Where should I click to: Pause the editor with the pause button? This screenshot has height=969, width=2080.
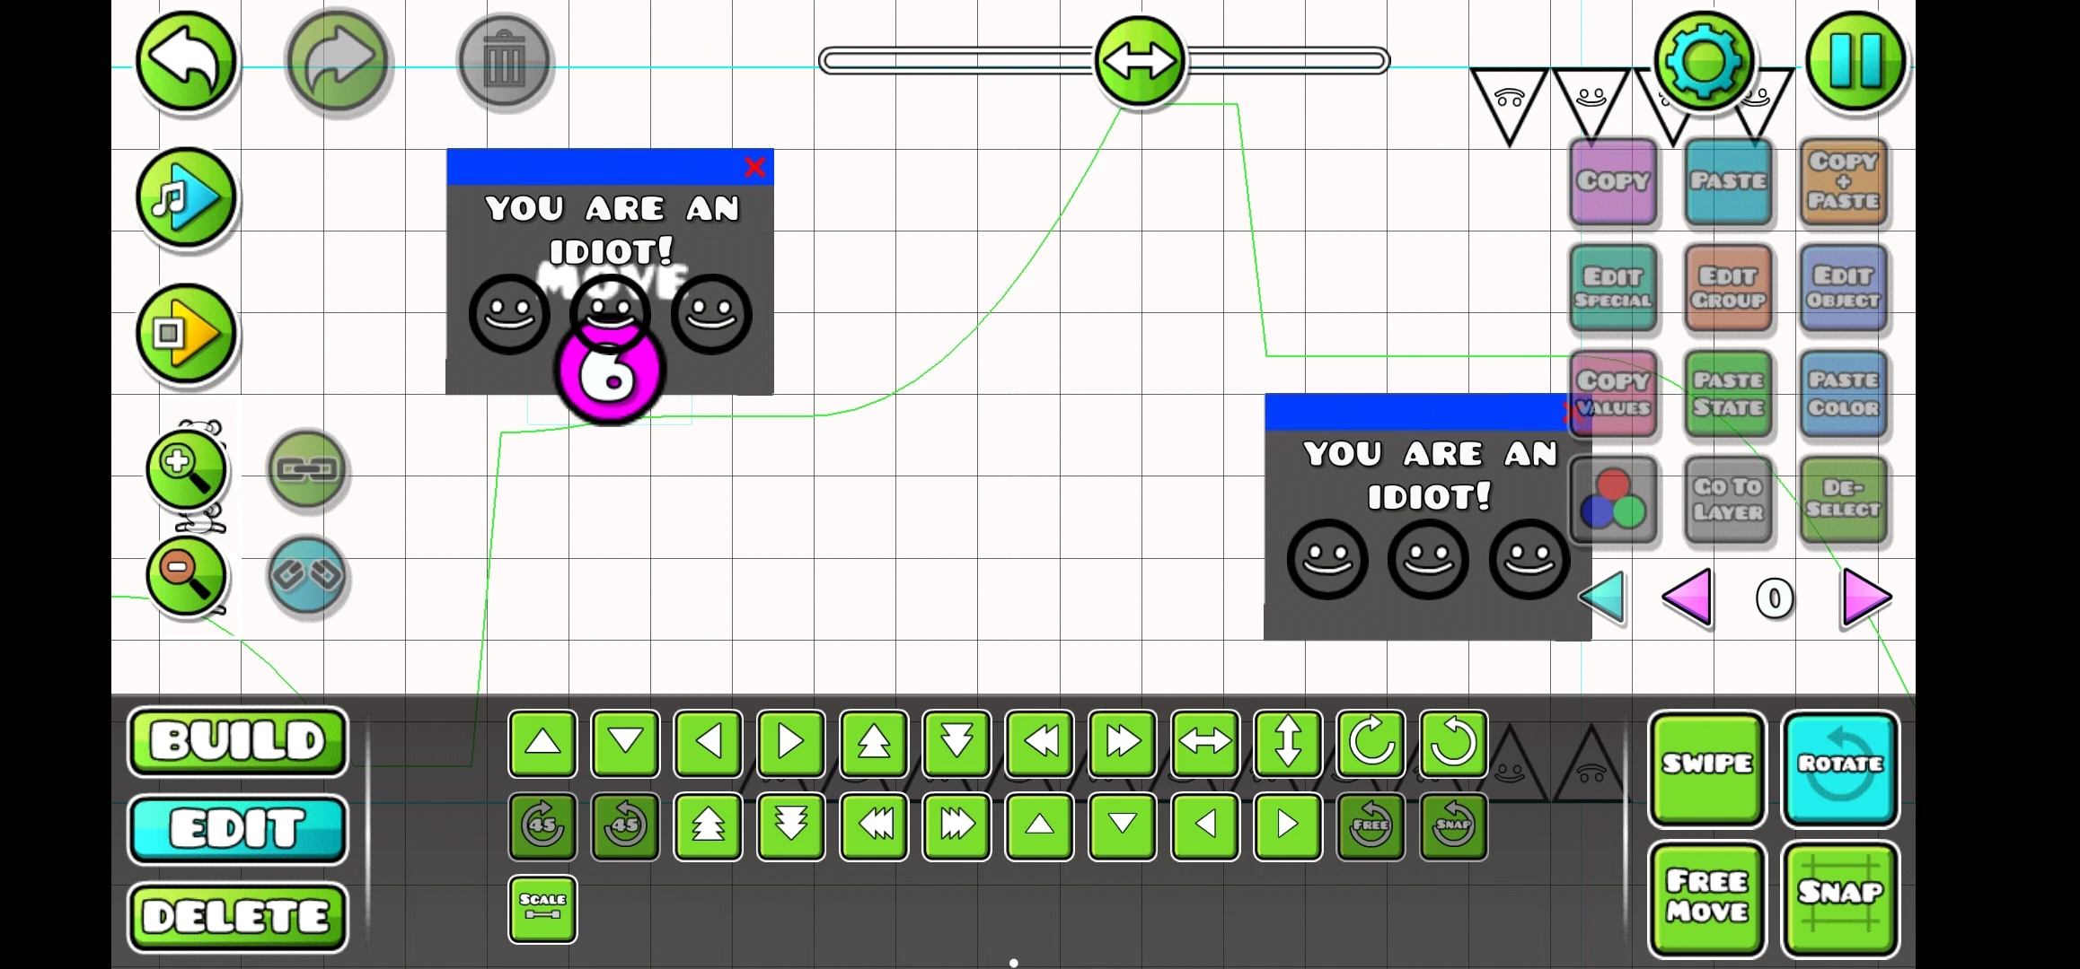1855,61
